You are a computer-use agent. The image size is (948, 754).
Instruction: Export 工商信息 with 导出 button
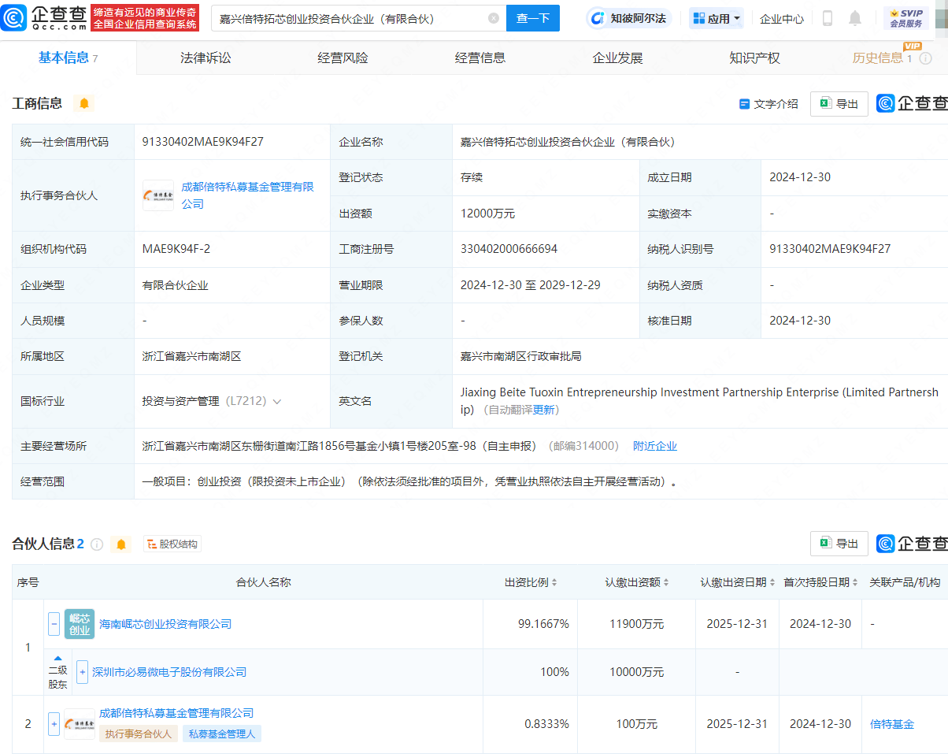pos(839,104)
